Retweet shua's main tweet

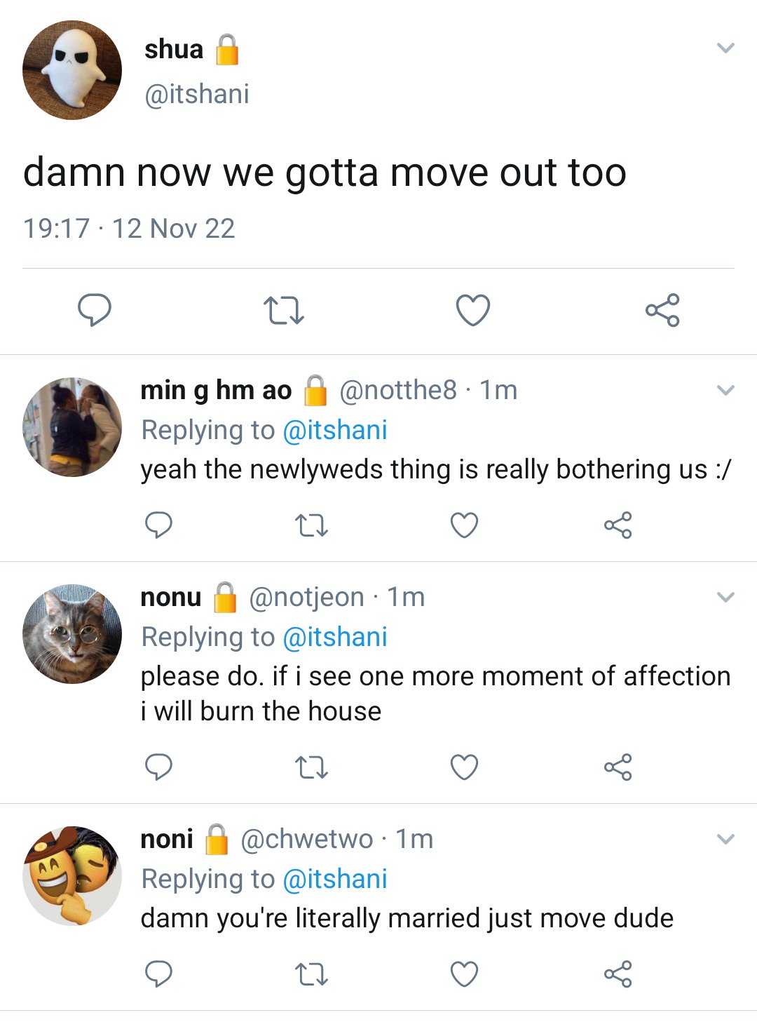click(x=283, y=310)
